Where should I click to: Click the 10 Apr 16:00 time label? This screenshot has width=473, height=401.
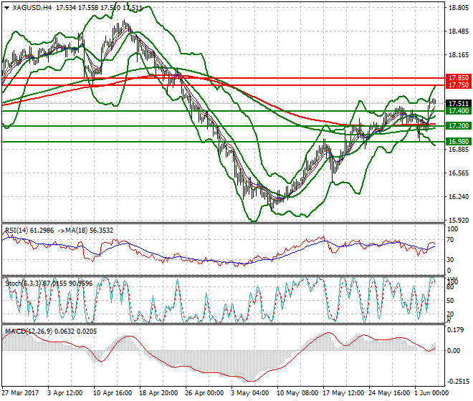coord(113,393)
